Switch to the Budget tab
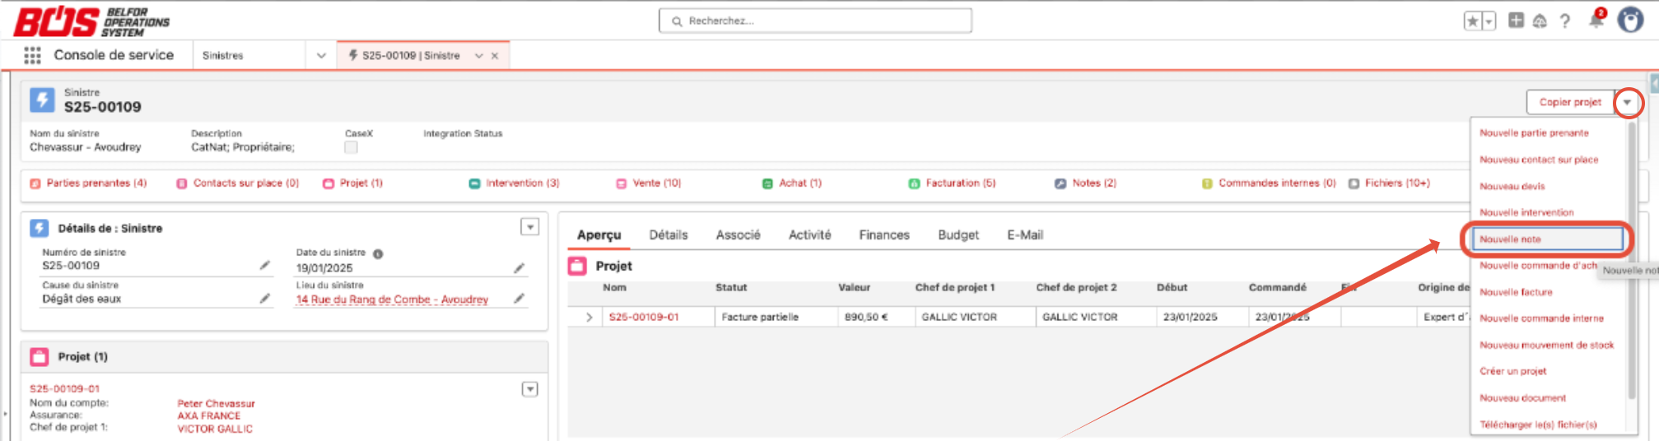1659x441 pixels. [958, 235]
